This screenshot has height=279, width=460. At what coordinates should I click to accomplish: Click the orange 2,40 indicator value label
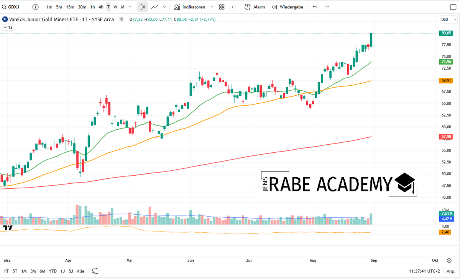pos(446,232)
